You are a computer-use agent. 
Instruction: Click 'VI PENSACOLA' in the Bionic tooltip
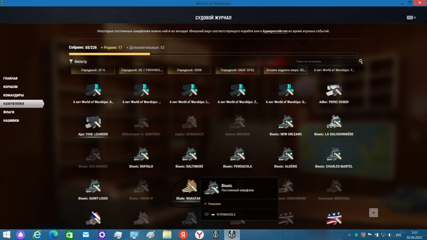coord(226,214)
